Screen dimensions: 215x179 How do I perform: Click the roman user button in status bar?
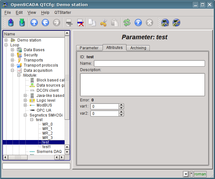point(200,174)
